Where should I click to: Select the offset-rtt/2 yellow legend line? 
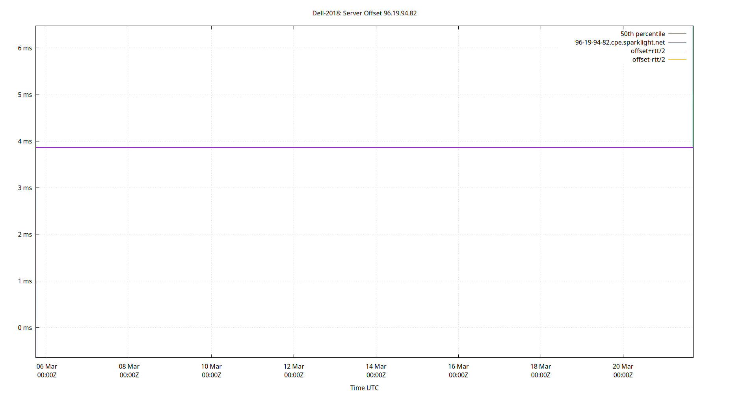tap(677, 59)
